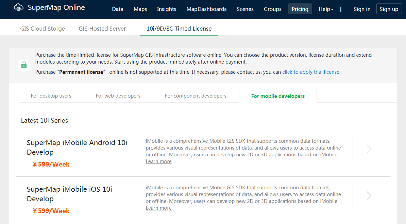Open the Groups page

272,9
